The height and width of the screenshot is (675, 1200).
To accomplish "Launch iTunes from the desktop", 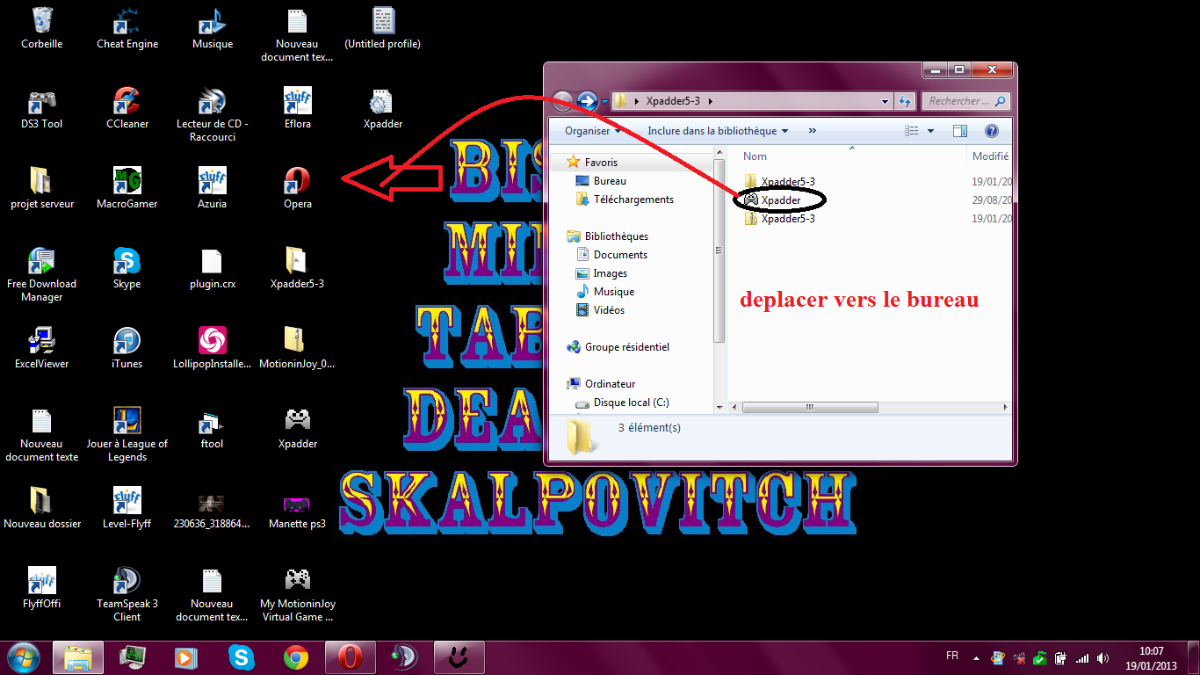I will click(x=127, y=349).
